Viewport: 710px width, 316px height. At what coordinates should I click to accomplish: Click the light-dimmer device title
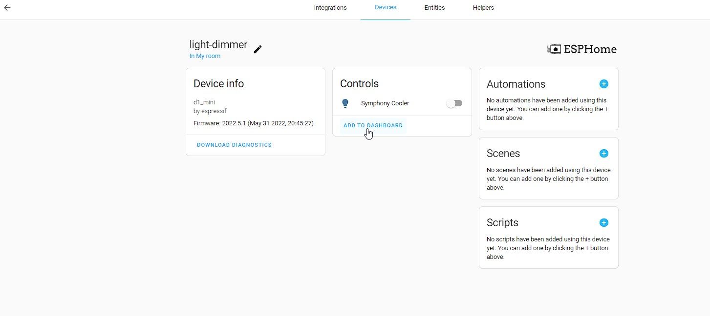[x=218, y=44]
